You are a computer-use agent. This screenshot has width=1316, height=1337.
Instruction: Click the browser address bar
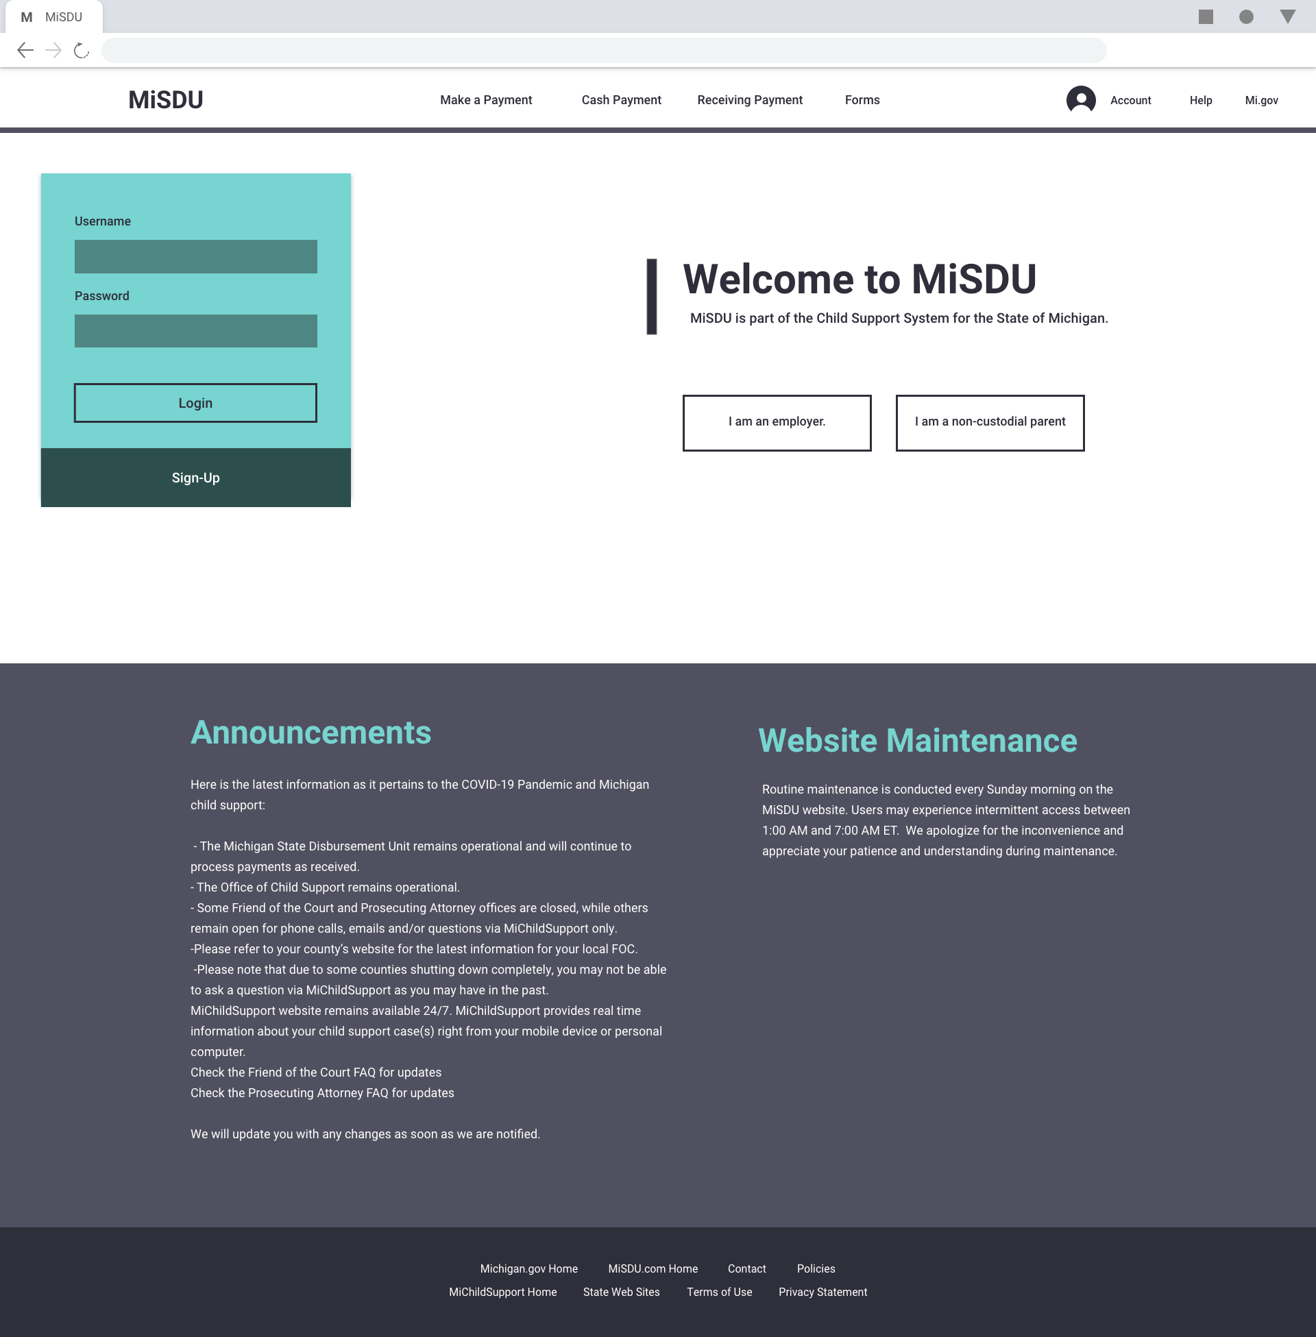[602, 50]
